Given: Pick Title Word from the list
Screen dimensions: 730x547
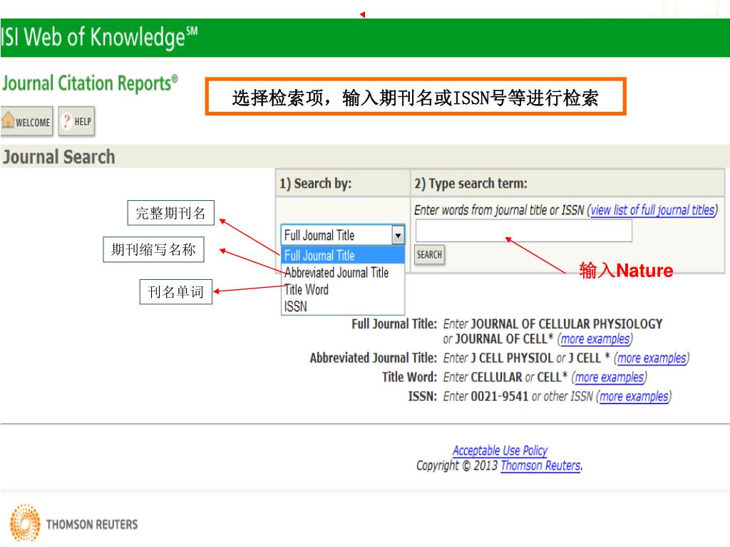Looking at the screenshot, I should 343,290.
